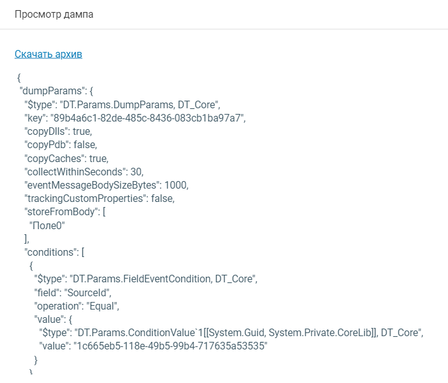
Task: Click the "collectWithinSeconds": 30 line
Action: pos(84,172)
